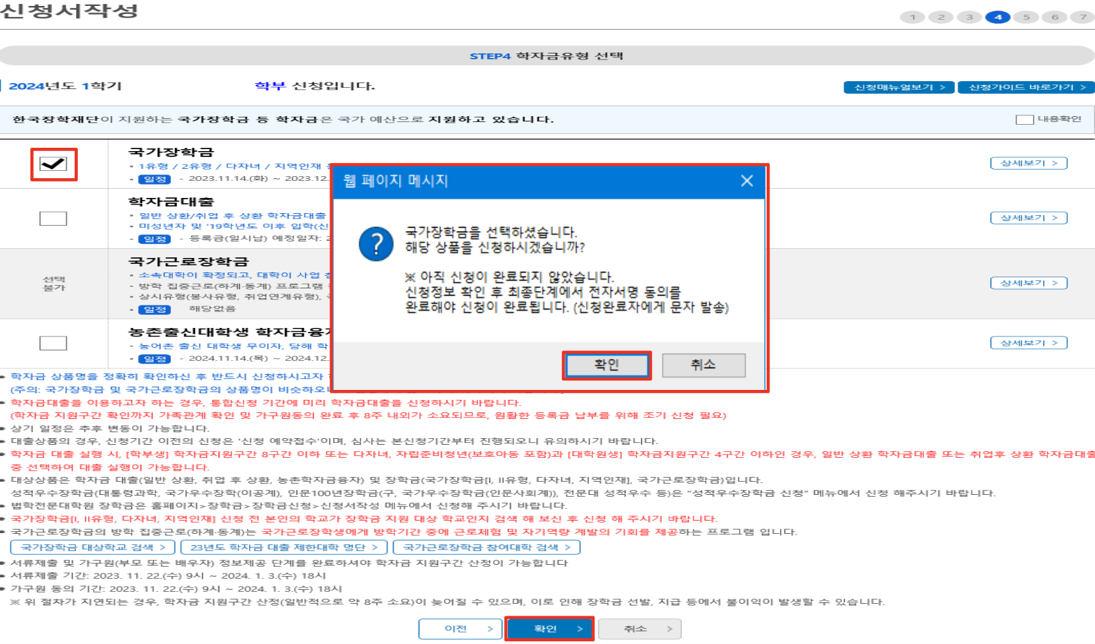Open the 신청매뉴얼보기 link
This screenshot has height=644, width=1095.
tap(899, 86)
